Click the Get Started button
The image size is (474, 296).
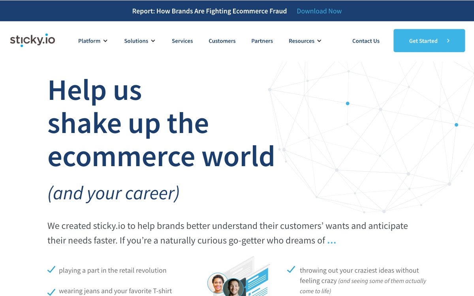429,41
